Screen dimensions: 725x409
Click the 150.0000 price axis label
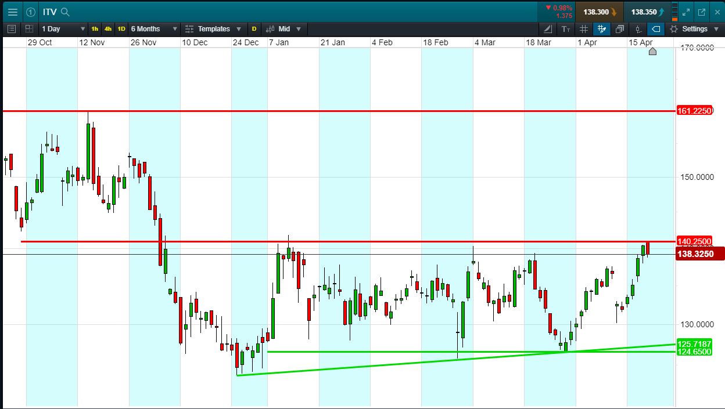click(x=697, y=177)
